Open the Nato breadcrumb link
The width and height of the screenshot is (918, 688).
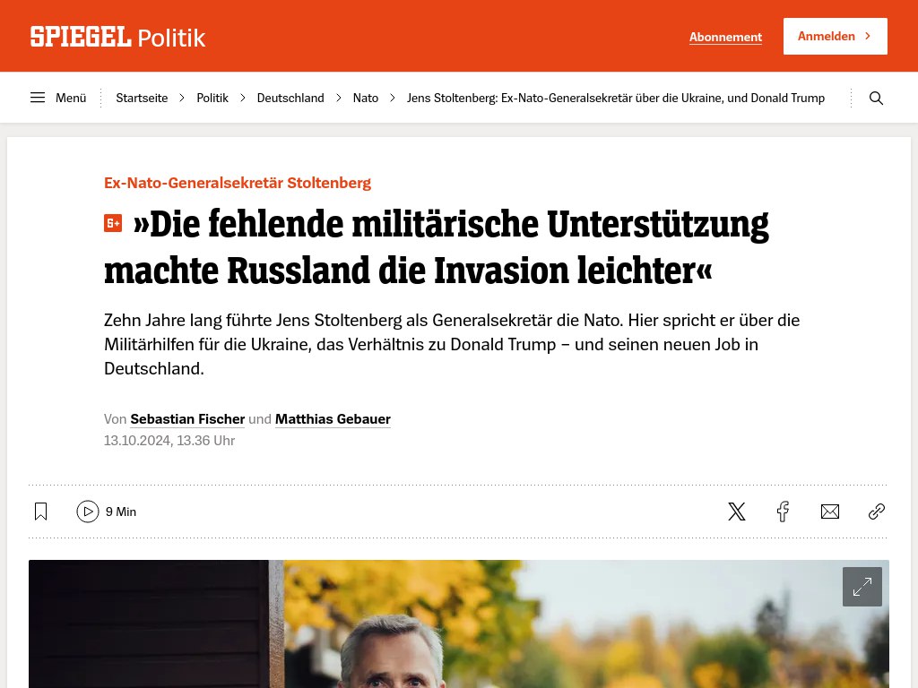click(366, 98)
